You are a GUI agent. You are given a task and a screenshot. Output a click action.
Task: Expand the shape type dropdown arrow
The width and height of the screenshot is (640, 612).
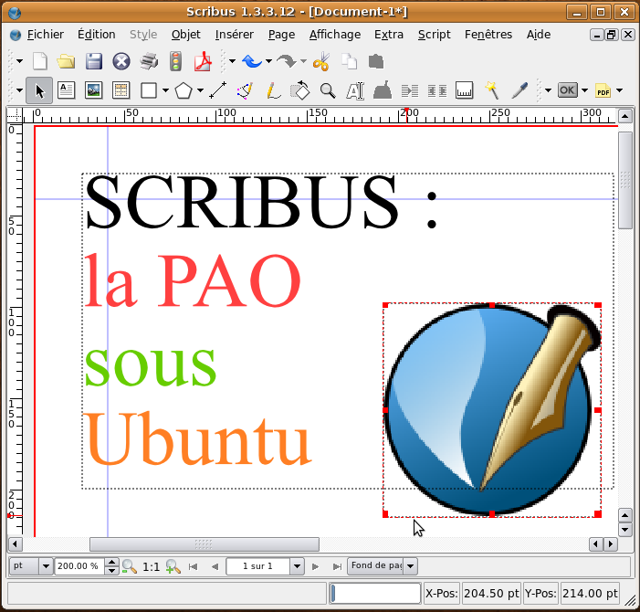coord(165,90)
